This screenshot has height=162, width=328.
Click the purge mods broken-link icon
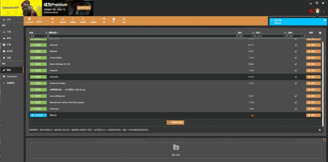83,19
